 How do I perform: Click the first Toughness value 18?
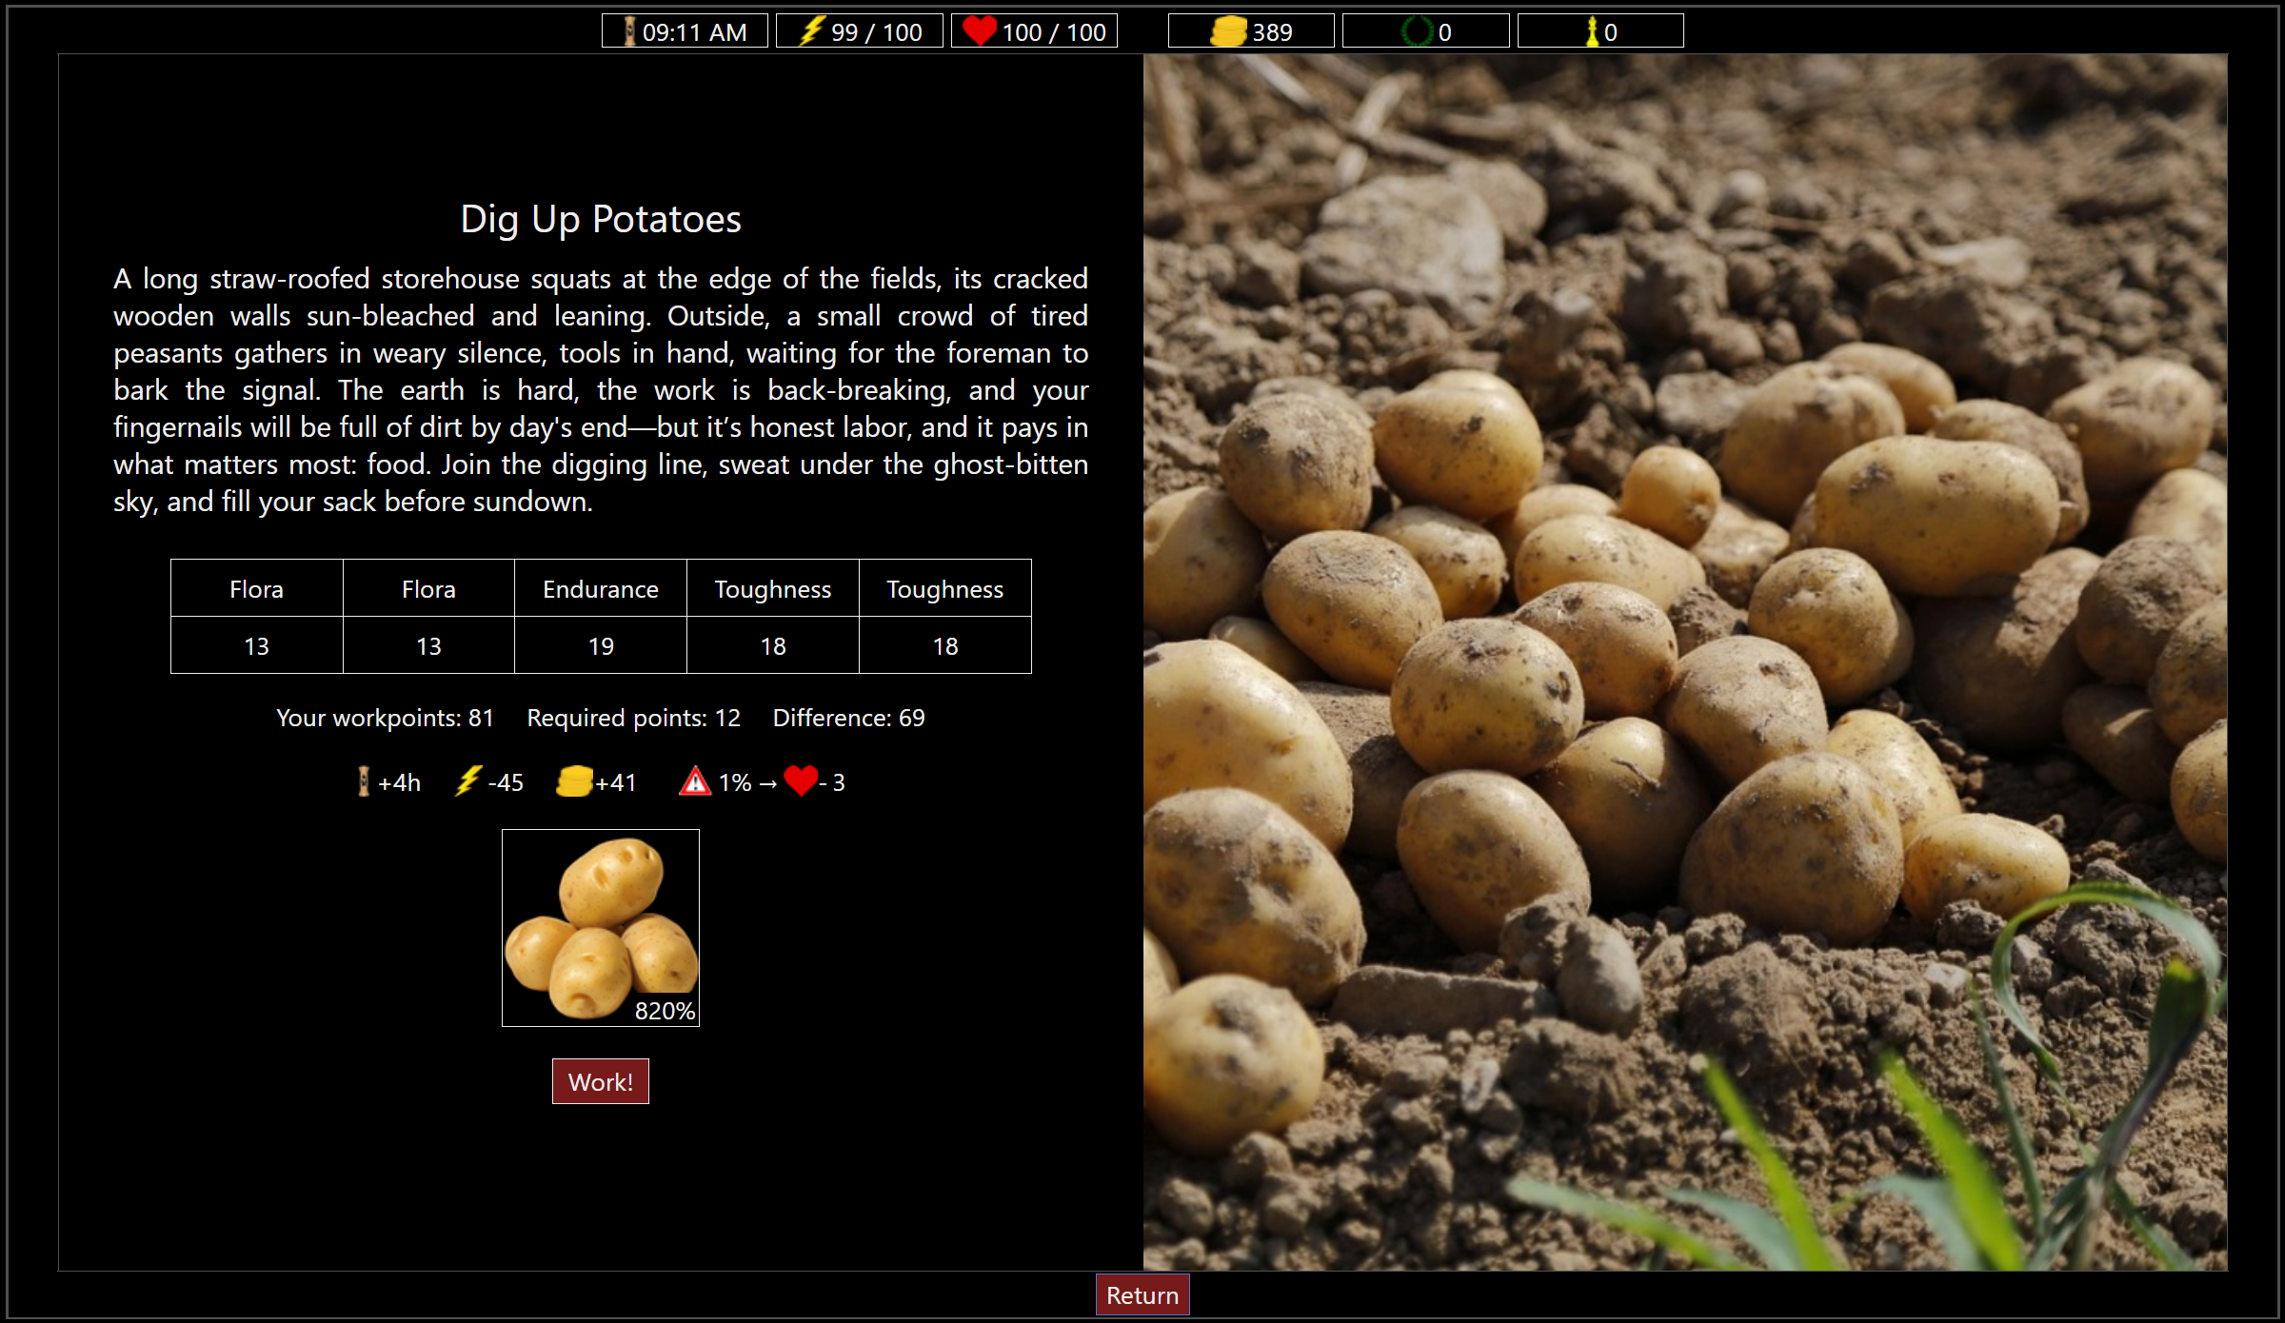[x=773, y=645]
